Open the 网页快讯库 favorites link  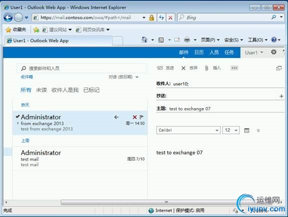tap(93, 29)
